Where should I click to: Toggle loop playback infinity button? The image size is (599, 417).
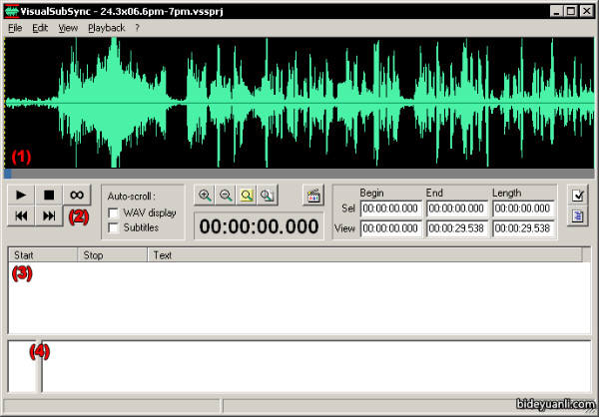click(x=77, y=194)
